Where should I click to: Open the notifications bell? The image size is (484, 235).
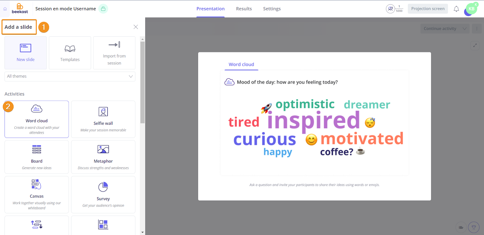(456, 9)
